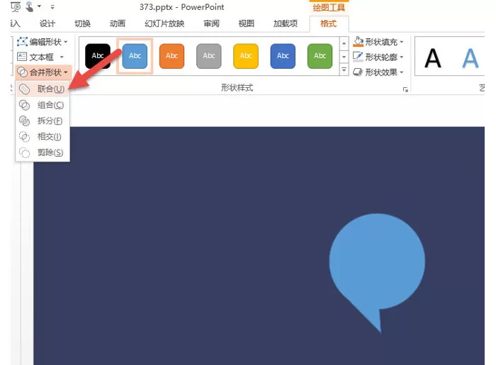This screenshot has height=365, width=496.
Task: Choose 组合(C) combine from merge menu
Action: 43,105
